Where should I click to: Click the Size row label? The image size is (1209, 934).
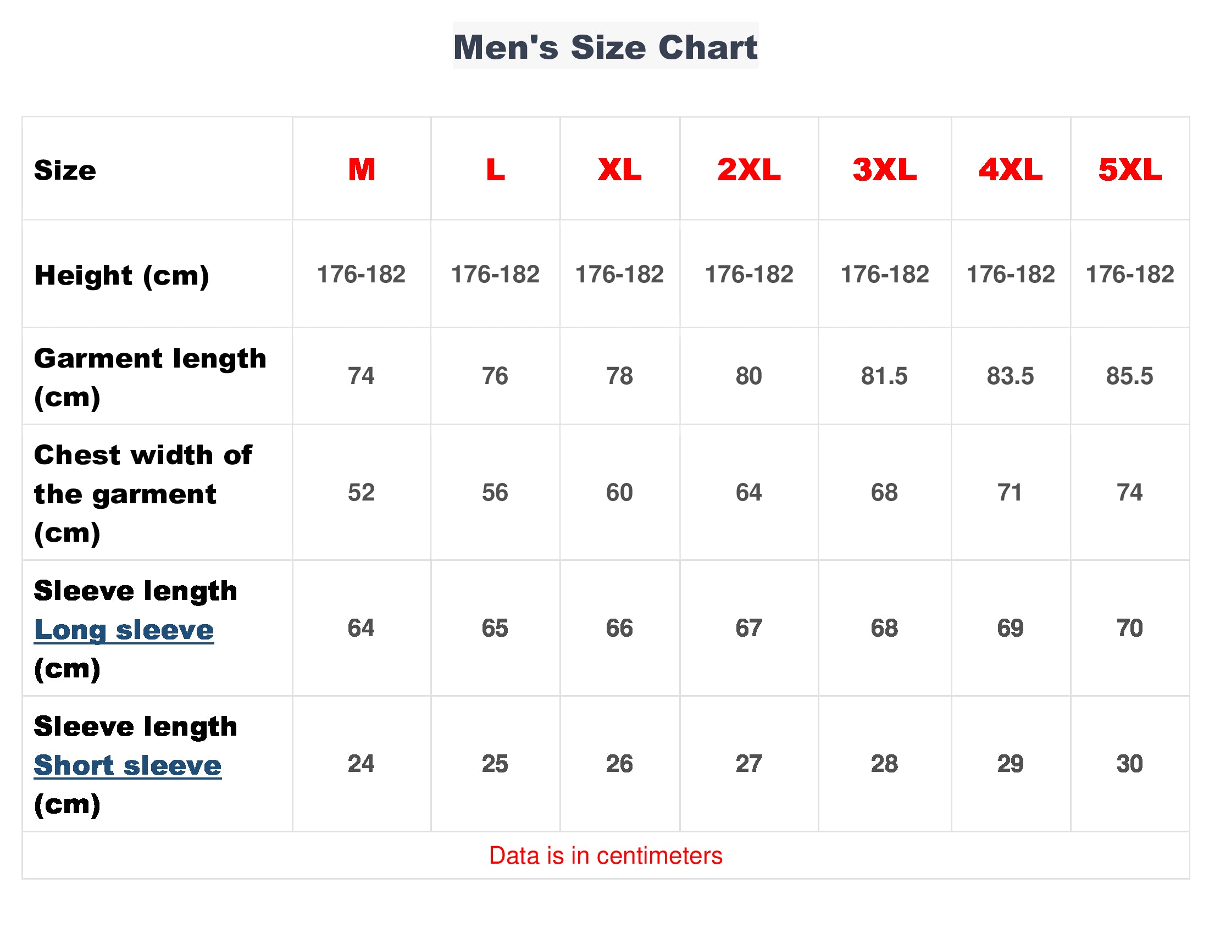pos(65,170)
